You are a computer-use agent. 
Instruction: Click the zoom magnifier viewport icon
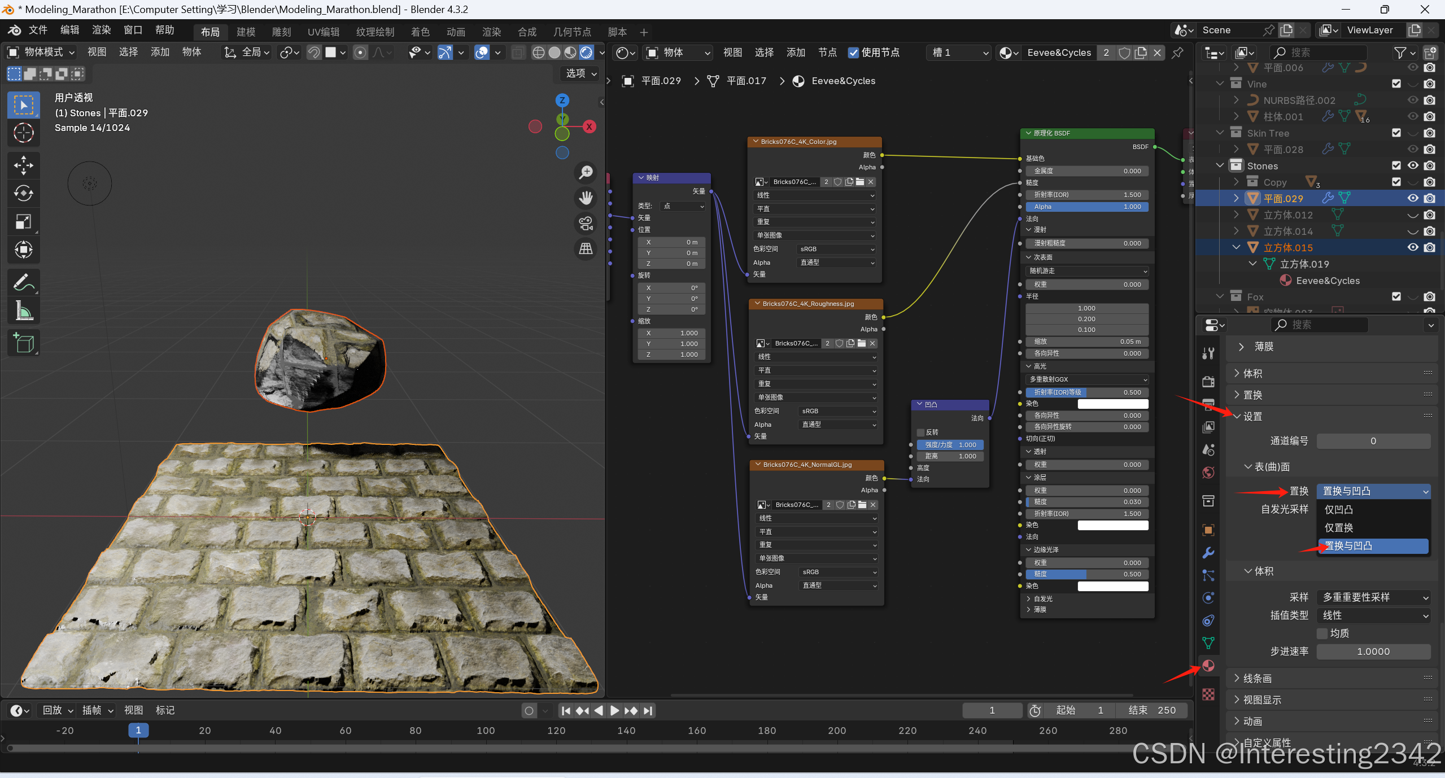tap(586, 172)
